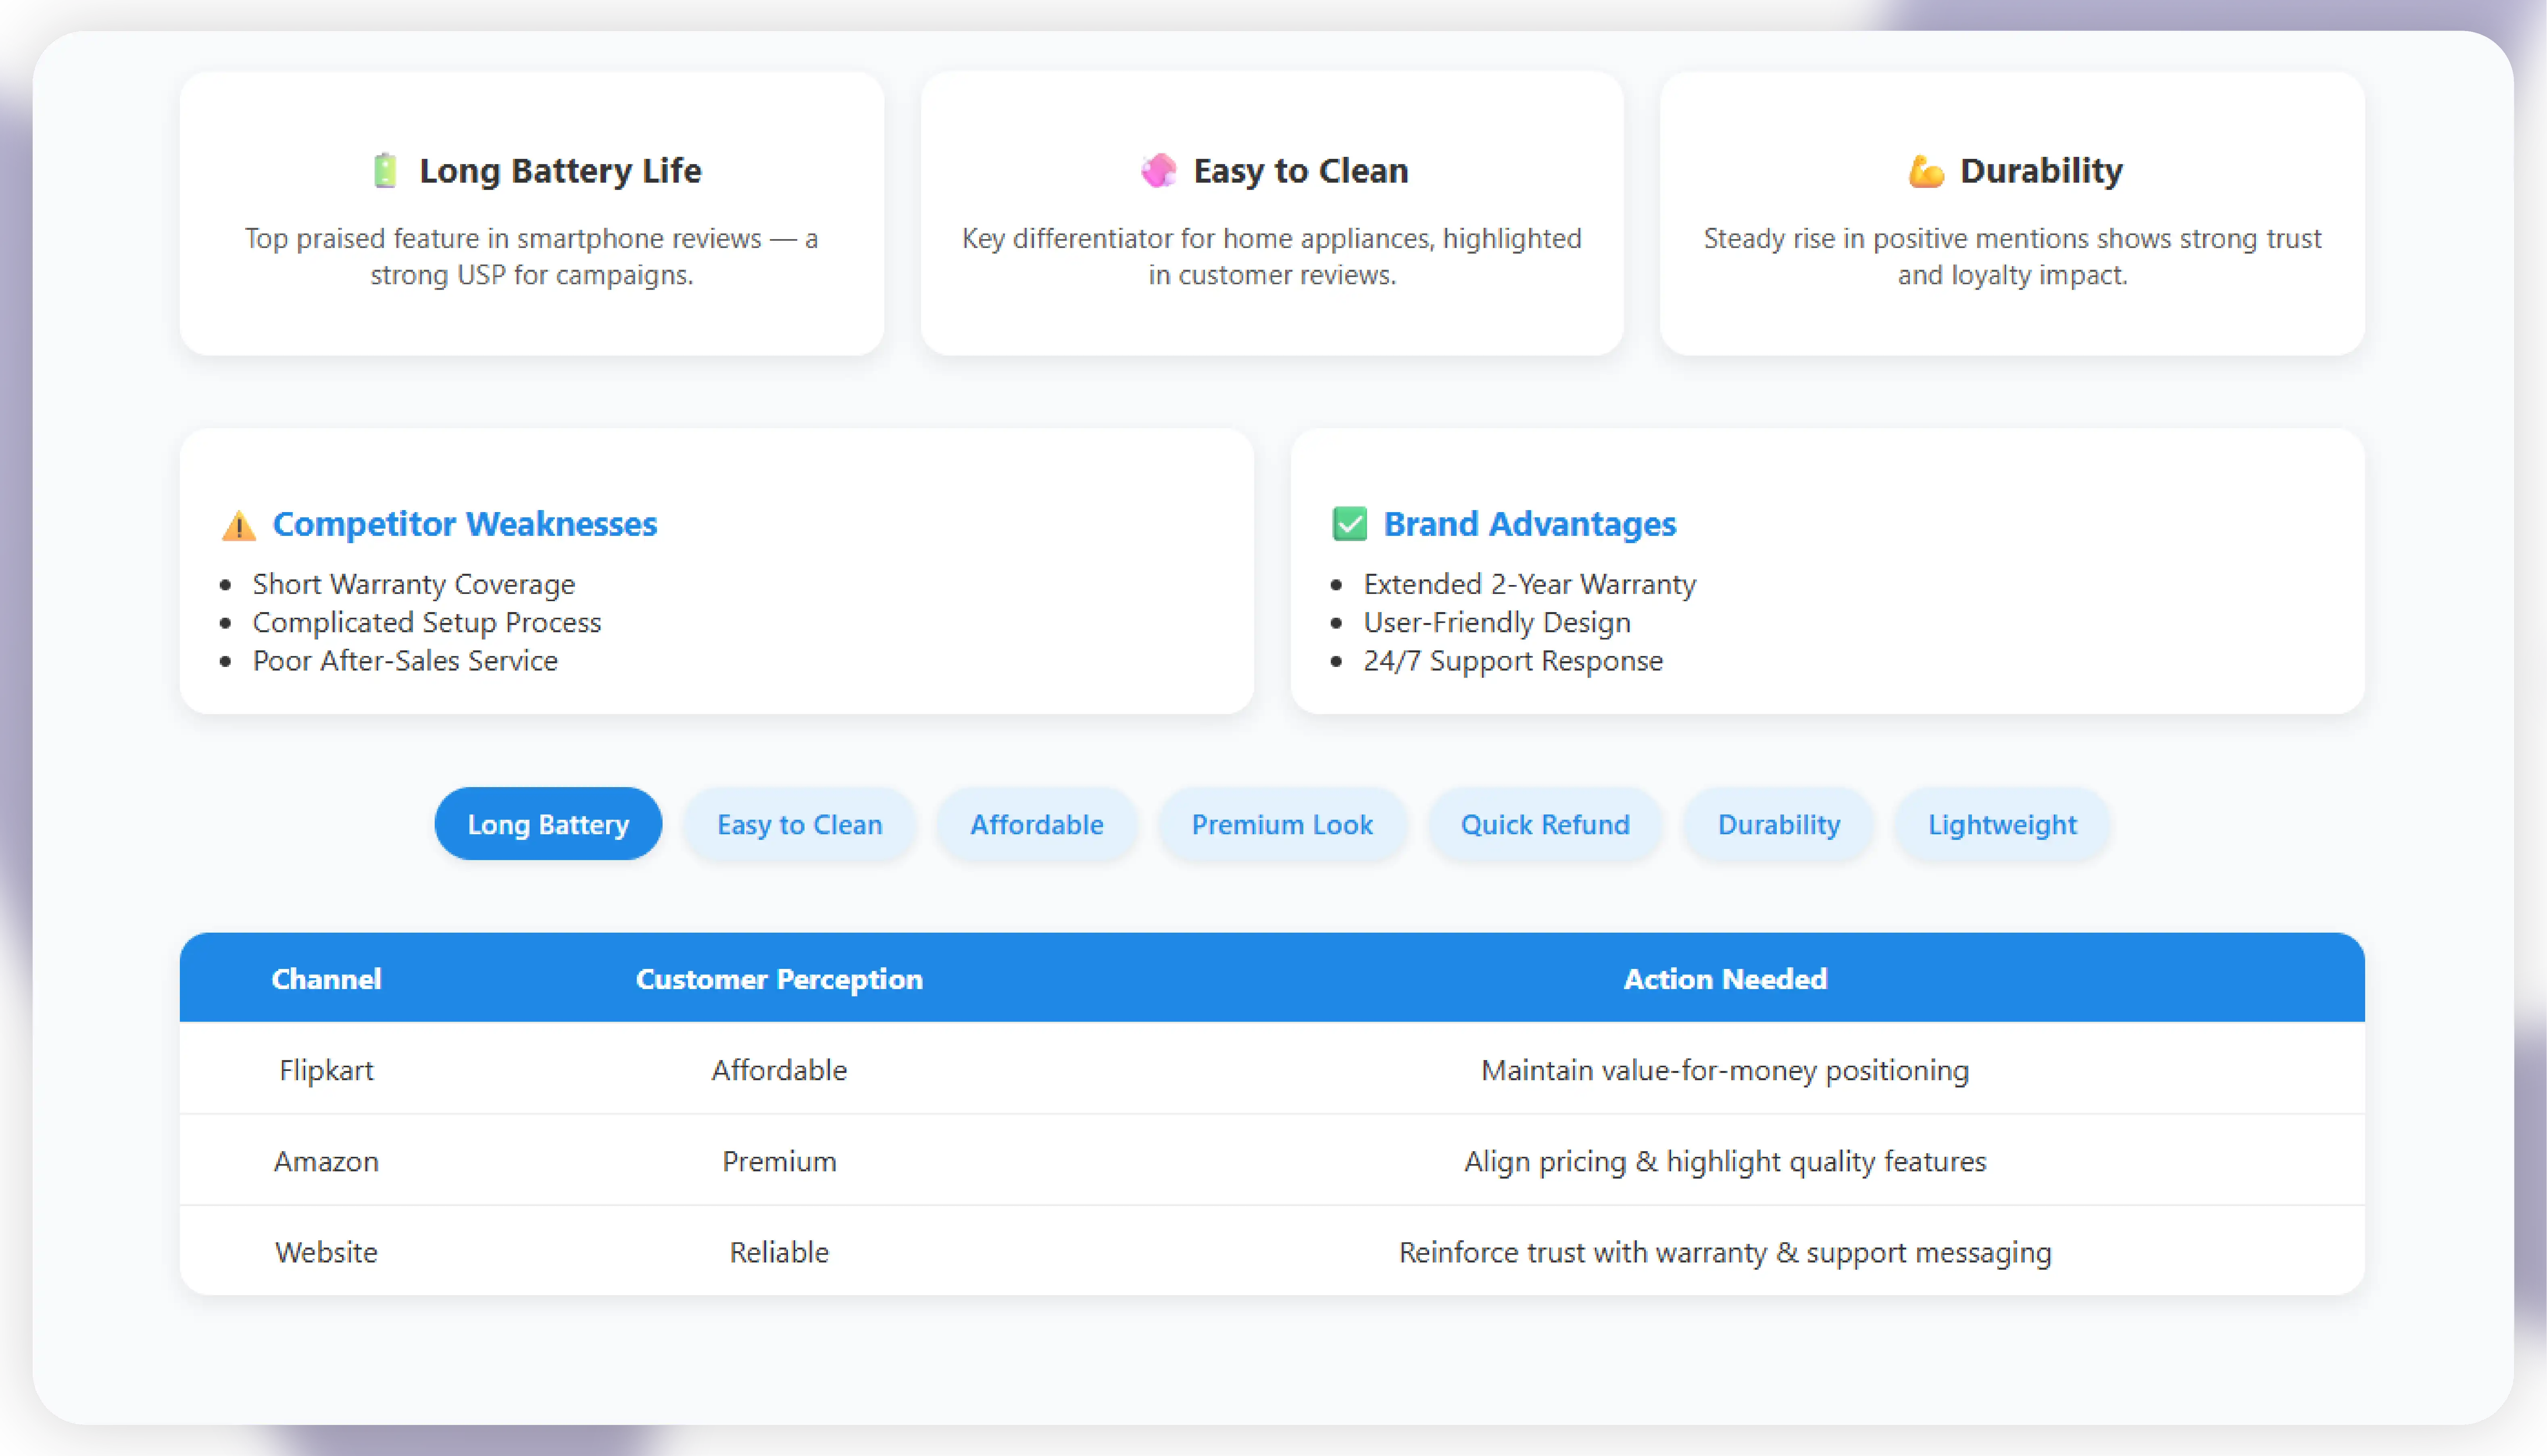This screenshot has height=1456, width=2547.
Task: Click the green checkmark icon by Brand Advantages
Action: tap(1349, 524)
